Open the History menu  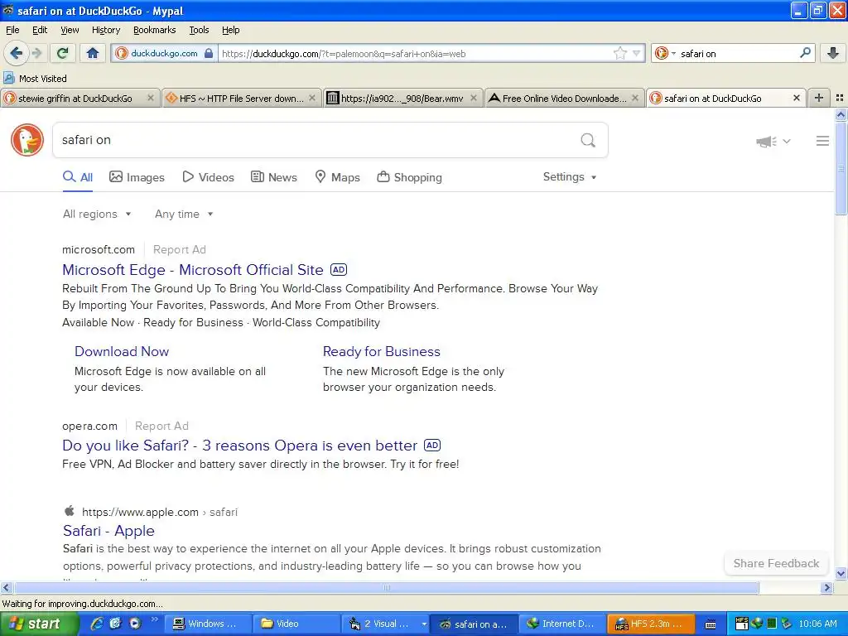click(x=105, y=30)
